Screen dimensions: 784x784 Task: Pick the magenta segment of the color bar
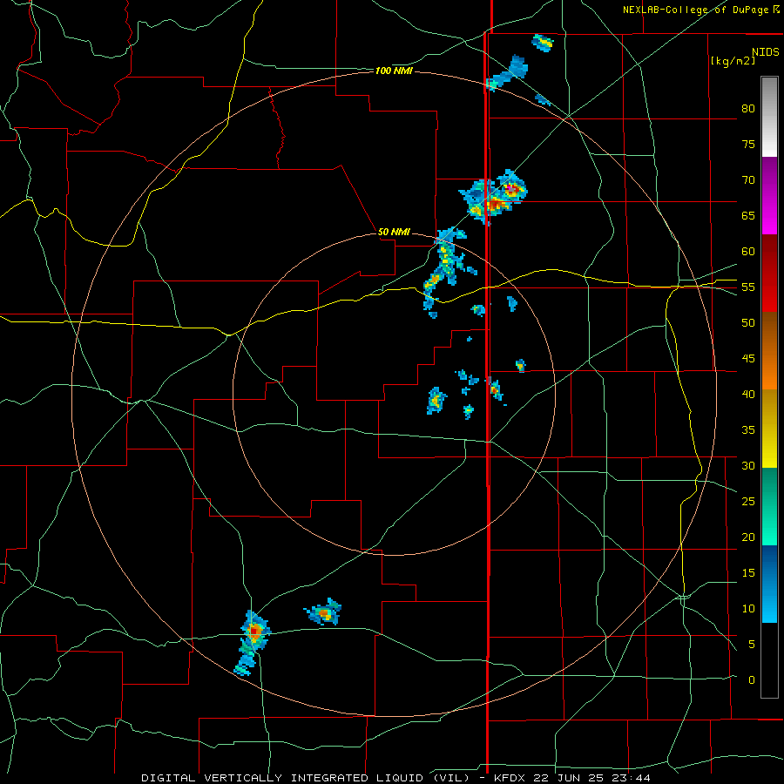[769, 196]
